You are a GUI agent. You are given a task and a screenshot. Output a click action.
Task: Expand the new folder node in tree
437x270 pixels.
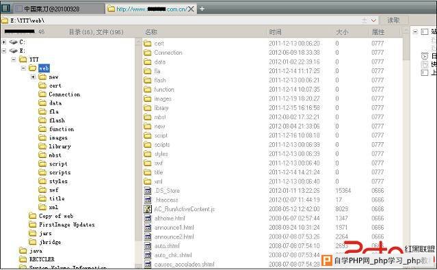(33, 77)
